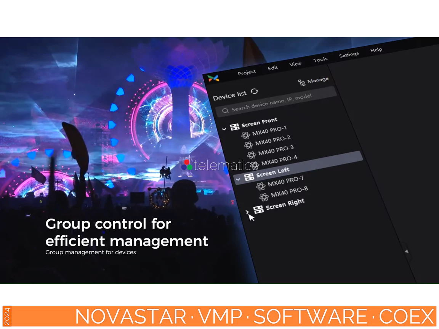This screenshot has height=329, width=439.
Task: Select the MX40 PRO-8 device label
Action: [289, 192]
